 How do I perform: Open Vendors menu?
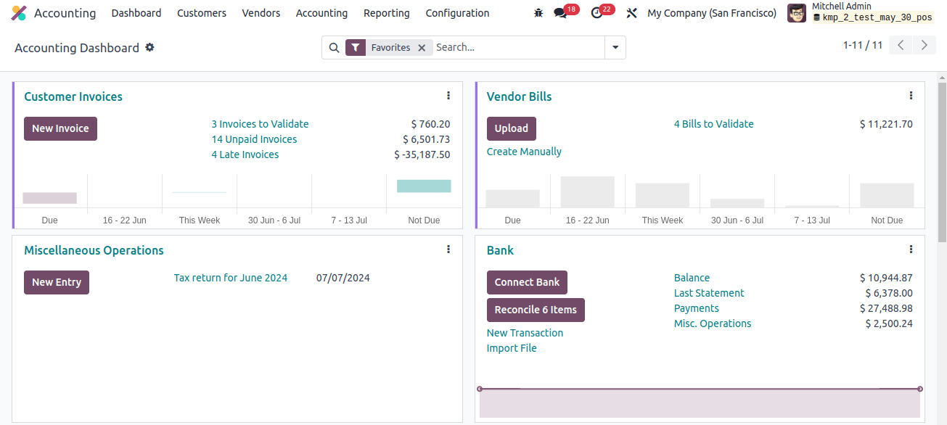point(261,13)
